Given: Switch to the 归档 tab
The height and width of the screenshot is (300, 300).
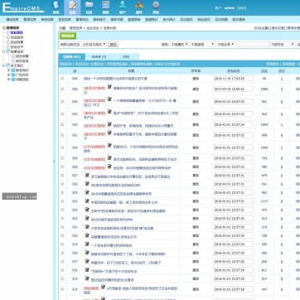Looking at the screenshot, I should (x=126, y=56).
